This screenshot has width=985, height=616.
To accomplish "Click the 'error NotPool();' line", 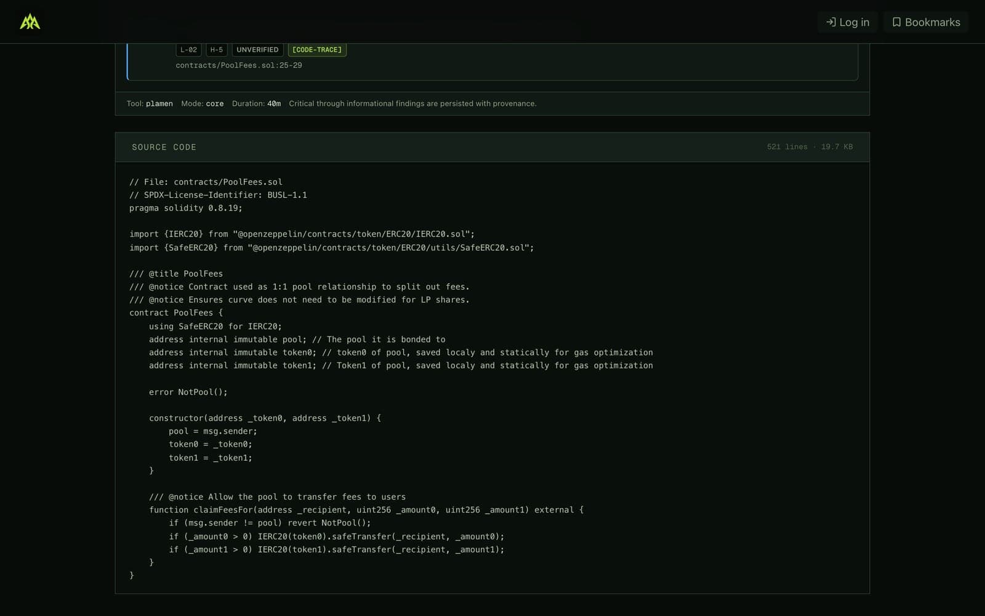I will click(188, 392).
